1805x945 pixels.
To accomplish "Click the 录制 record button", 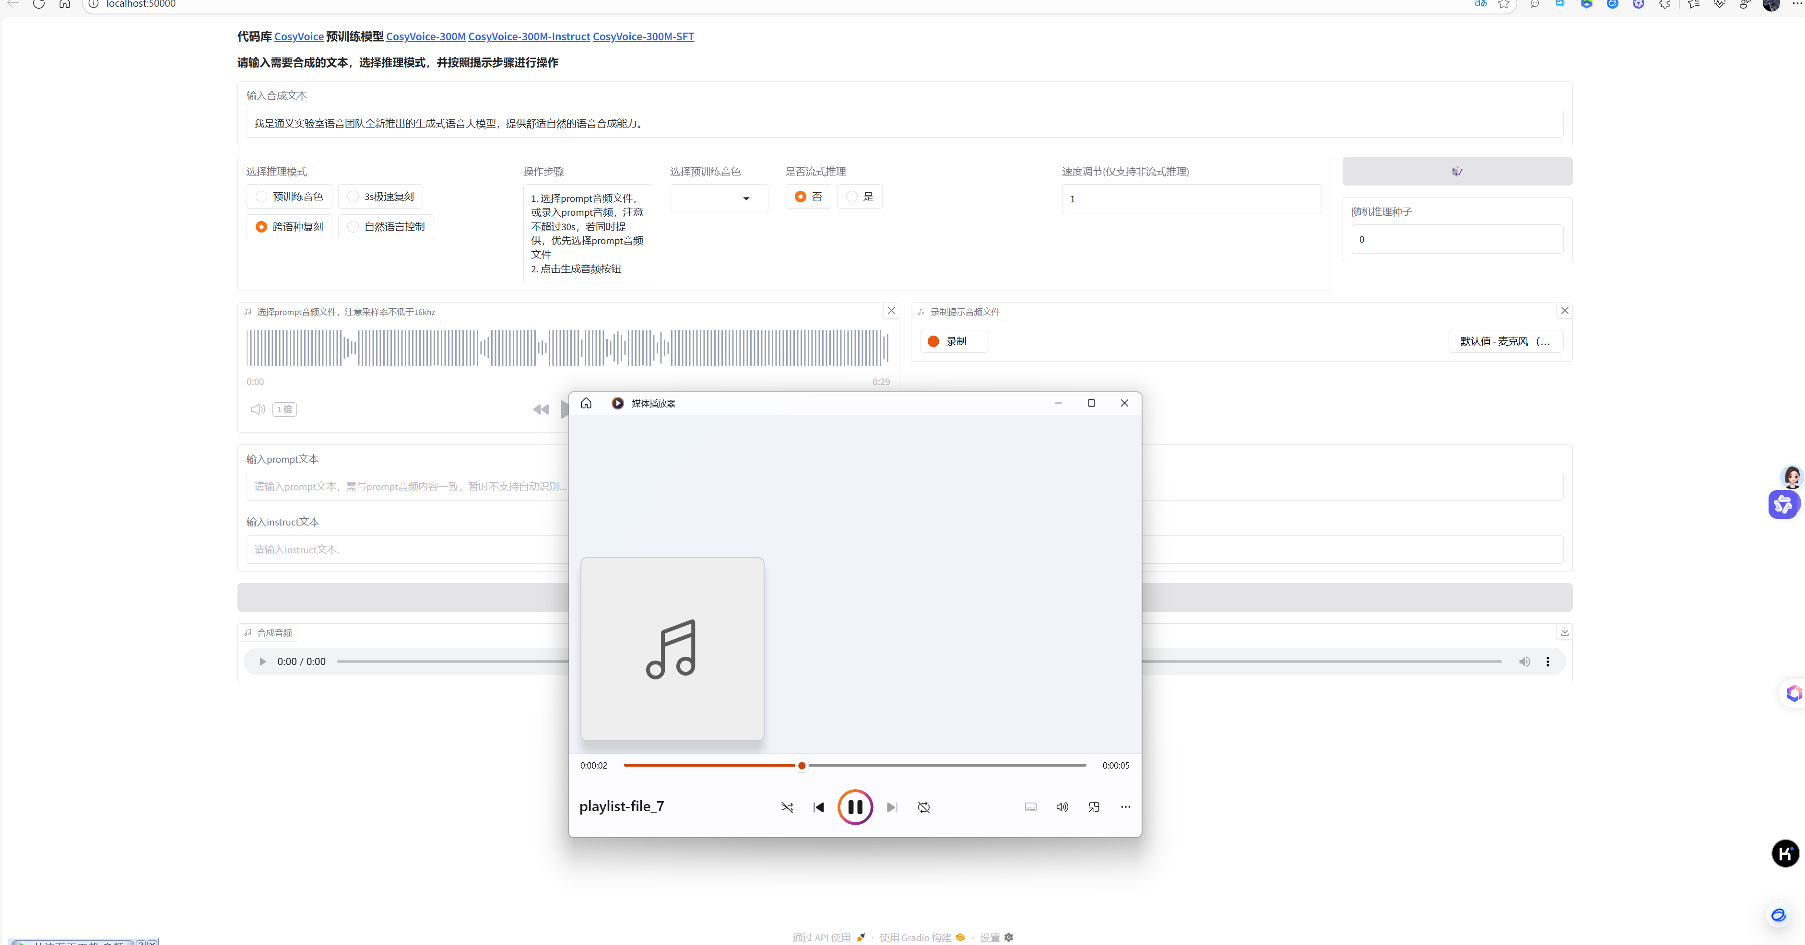I will [954, 341].
